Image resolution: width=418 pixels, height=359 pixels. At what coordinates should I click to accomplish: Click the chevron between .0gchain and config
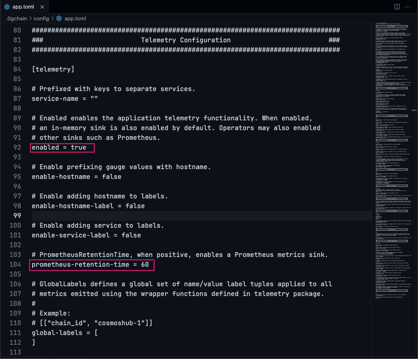click(30, 18)
